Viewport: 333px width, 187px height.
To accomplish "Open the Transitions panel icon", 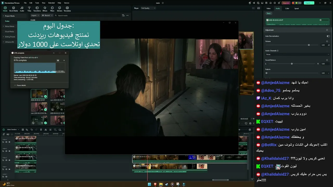I will pyautogui.click(x=37, y=9).
